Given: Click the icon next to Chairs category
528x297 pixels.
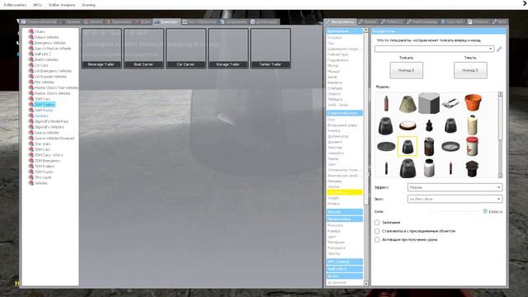Looking at the screenshot, I should (x=31, y=31).
